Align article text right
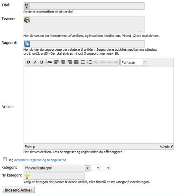This screenshot has height=196, width=182. click(70, 62)
